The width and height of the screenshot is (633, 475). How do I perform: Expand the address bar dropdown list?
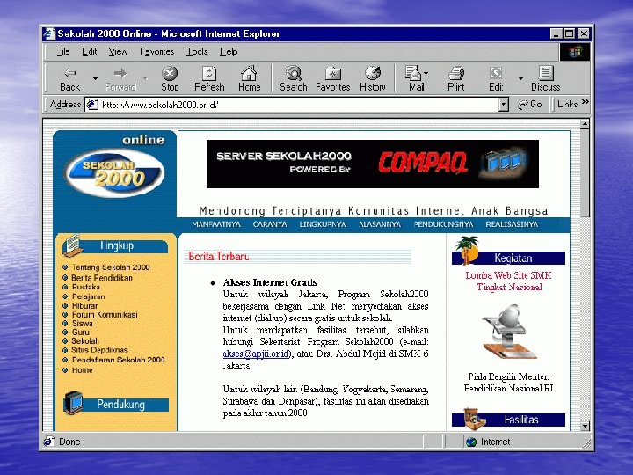pos(503,105)
